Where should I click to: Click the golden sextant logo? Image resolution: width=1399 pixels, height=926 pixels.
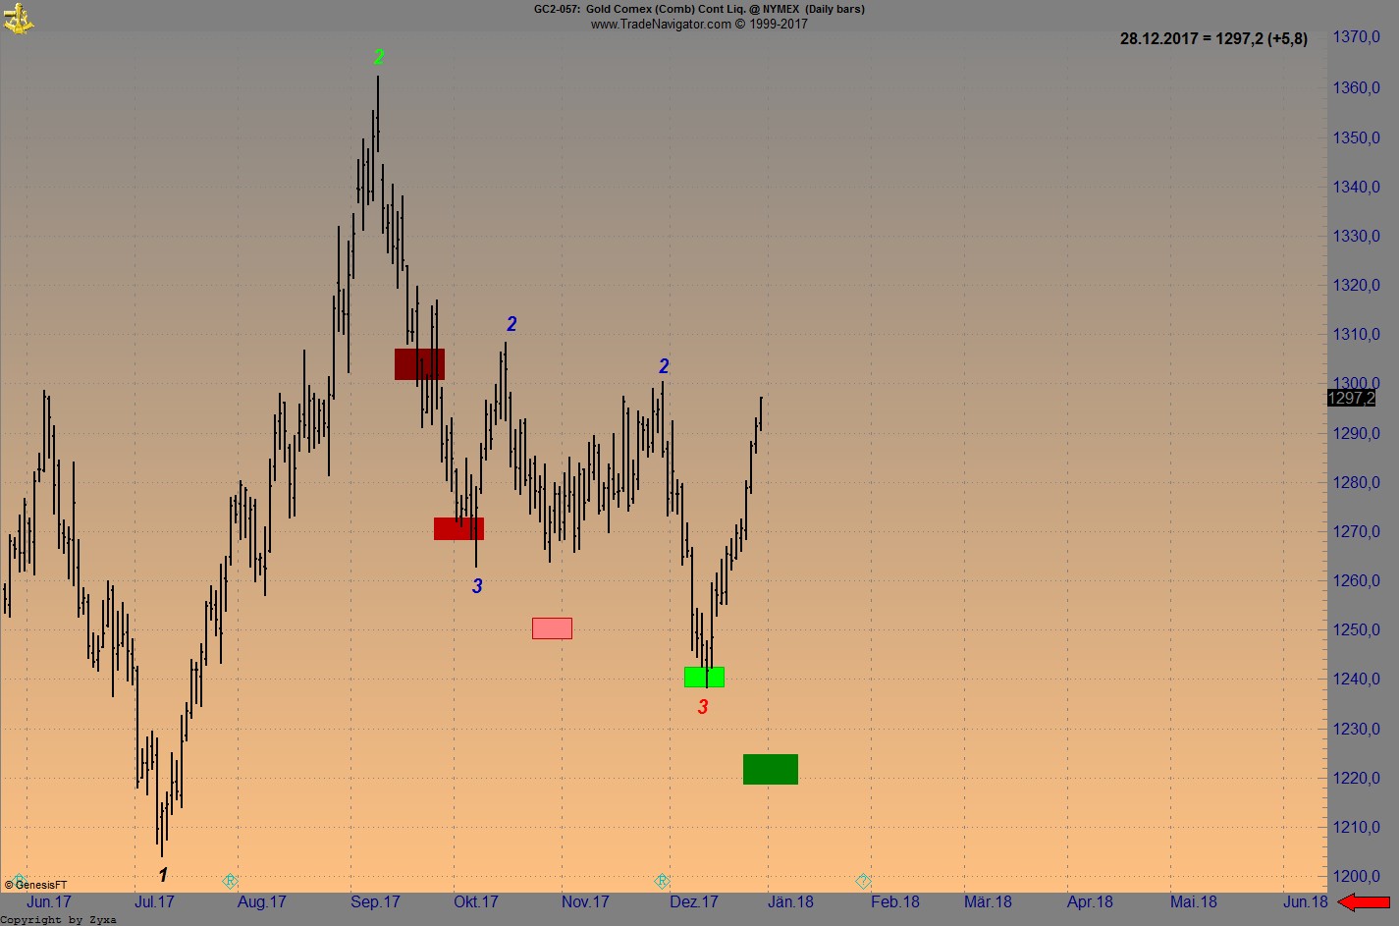click(x=20, y=18)
